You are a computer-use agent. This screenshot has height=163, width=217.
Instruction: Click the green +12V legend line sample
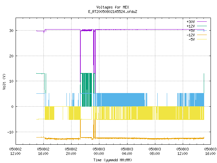pyautogui.click(x=202, y=26)
